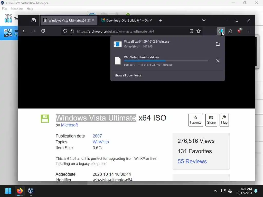Click VirtualBox Manager Tools icon
The image size is (263, 197).
coord(8,18)
